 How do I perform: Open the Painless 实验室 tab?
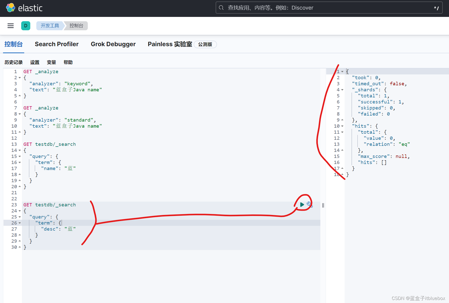click(170, 44)
